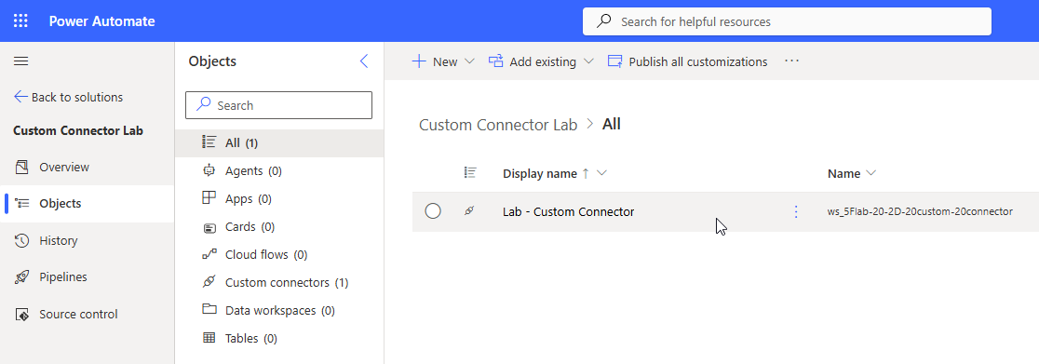Click the Overview icon in sidebar
The image size is (1039, 364).
[x=21, y=167]
